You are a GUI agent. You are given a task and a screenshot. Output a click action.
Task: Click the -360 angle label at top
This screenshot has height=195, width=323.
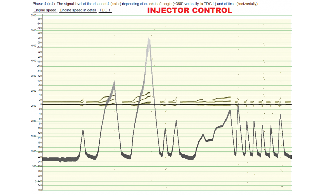(39, 19)
